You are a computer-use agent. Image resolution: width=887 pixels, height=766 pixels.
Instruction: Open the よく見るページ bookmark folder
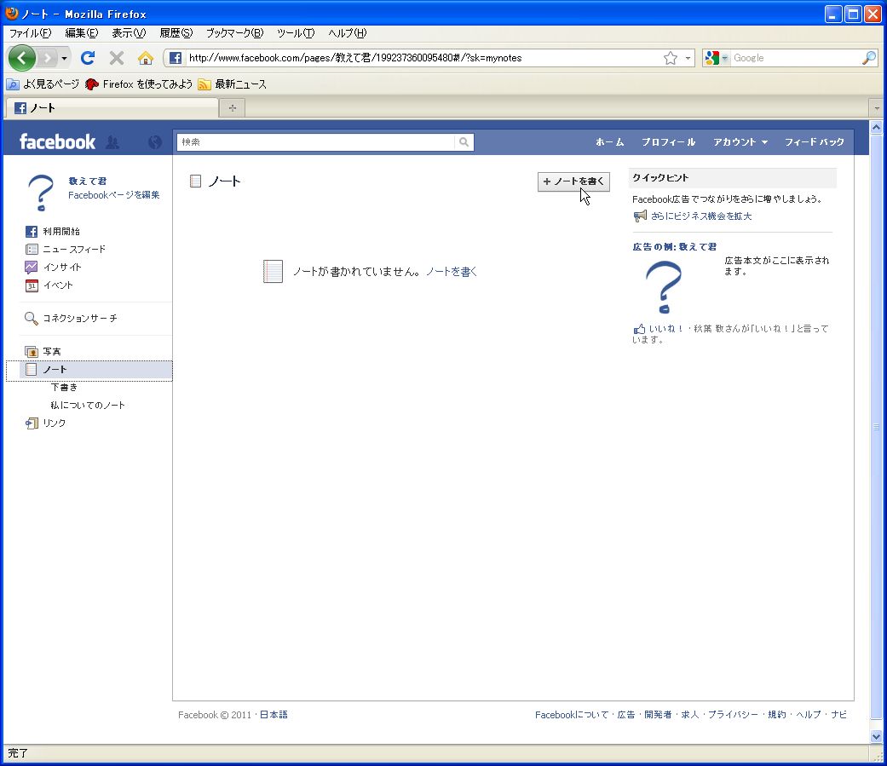[43, 84]
